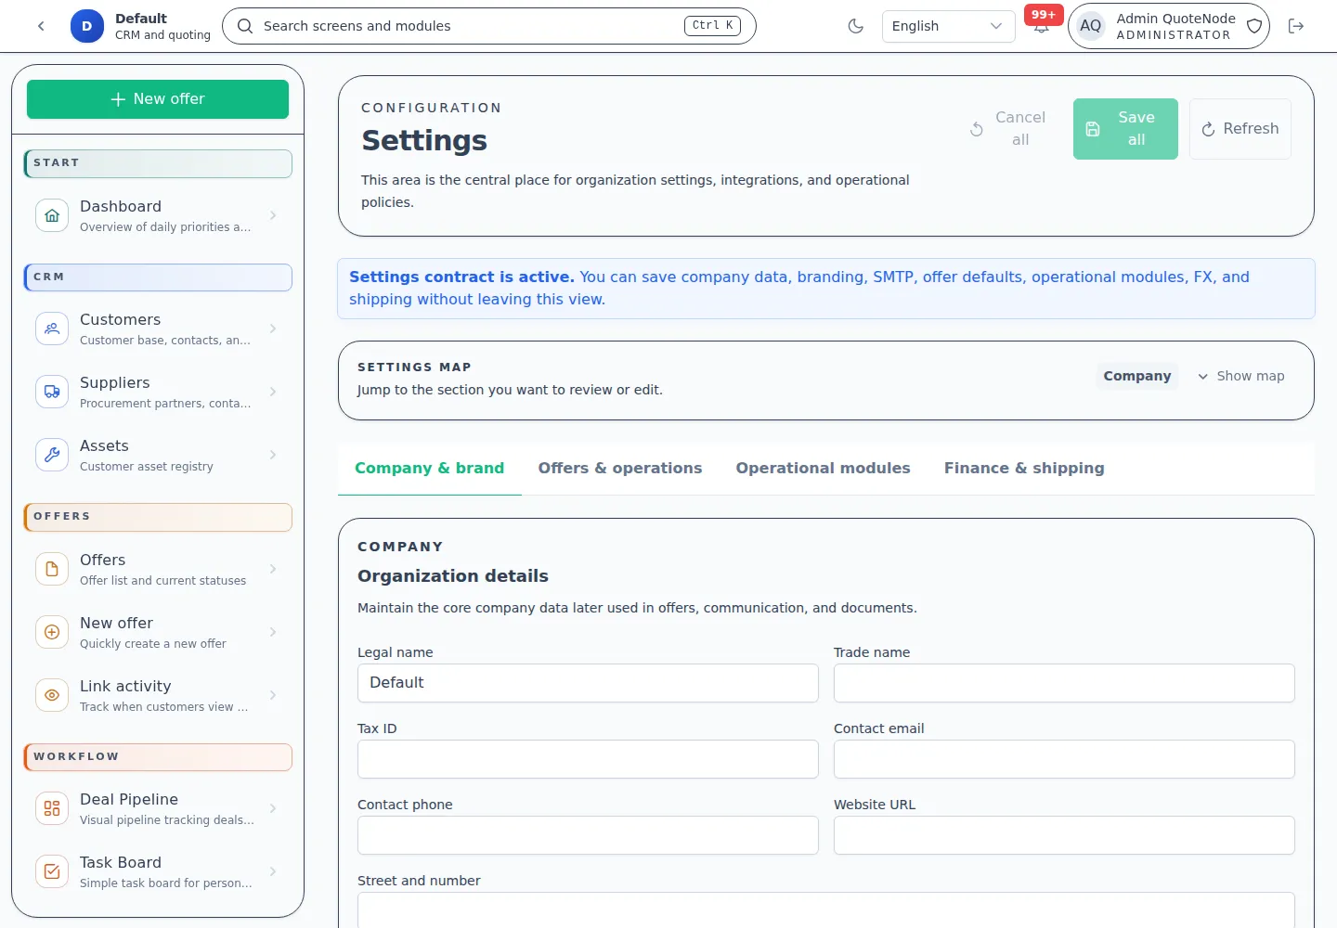Click the Cancel all button
Screen dimensions: 1337x928
[1009, 129]
